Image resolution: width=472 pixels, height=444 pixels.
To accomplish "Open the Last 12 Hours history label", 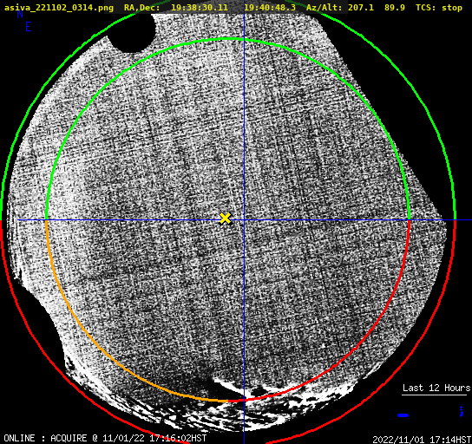I will click(x=436, y=388).
